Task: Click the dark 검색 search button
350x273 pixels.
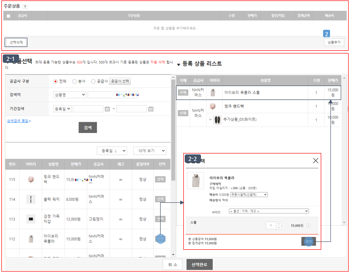Action: click(x=88, y=127)
